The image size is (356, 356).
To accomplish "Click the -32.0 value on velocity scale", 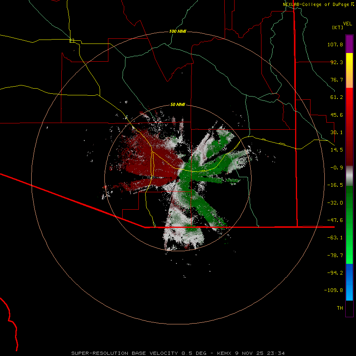I will point(335,203).
